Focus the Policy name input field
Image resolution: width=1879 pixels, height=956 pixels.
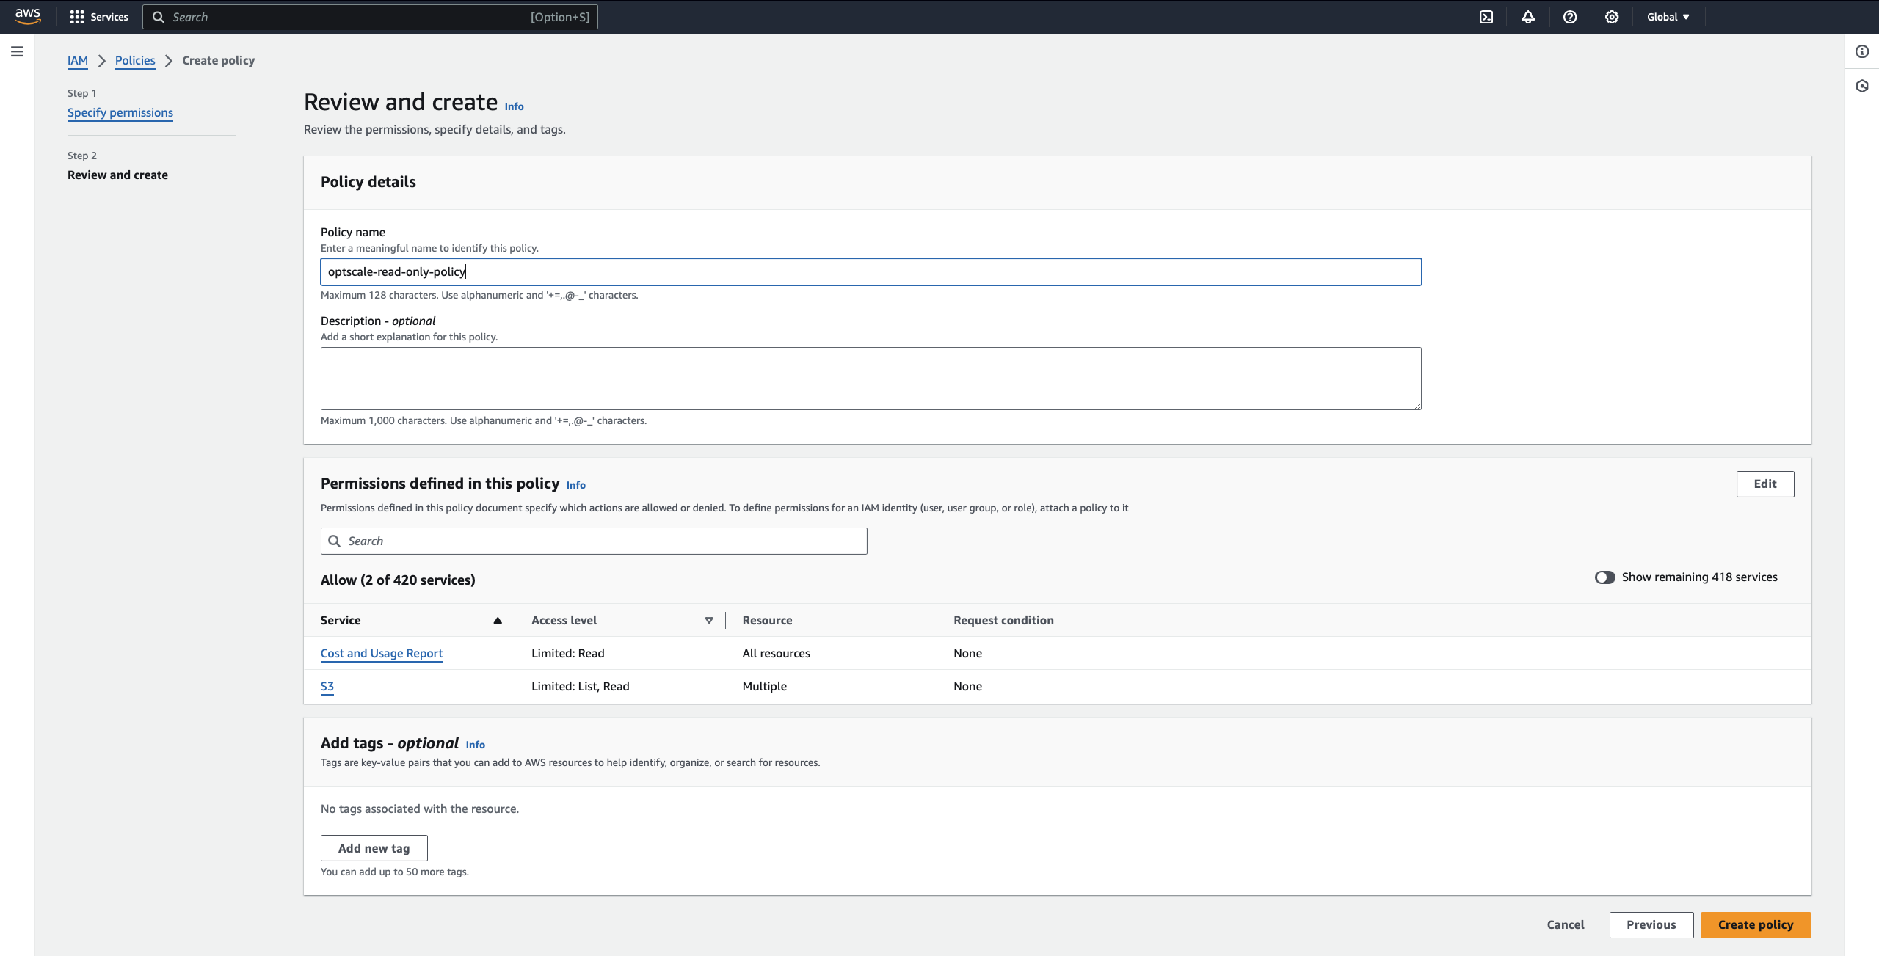pyautogui.click(x=871, y=271)
